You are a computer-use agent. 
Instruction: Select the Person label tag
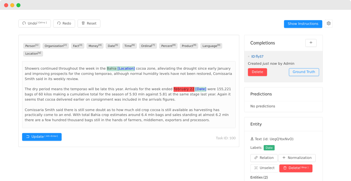click(32, 46)
